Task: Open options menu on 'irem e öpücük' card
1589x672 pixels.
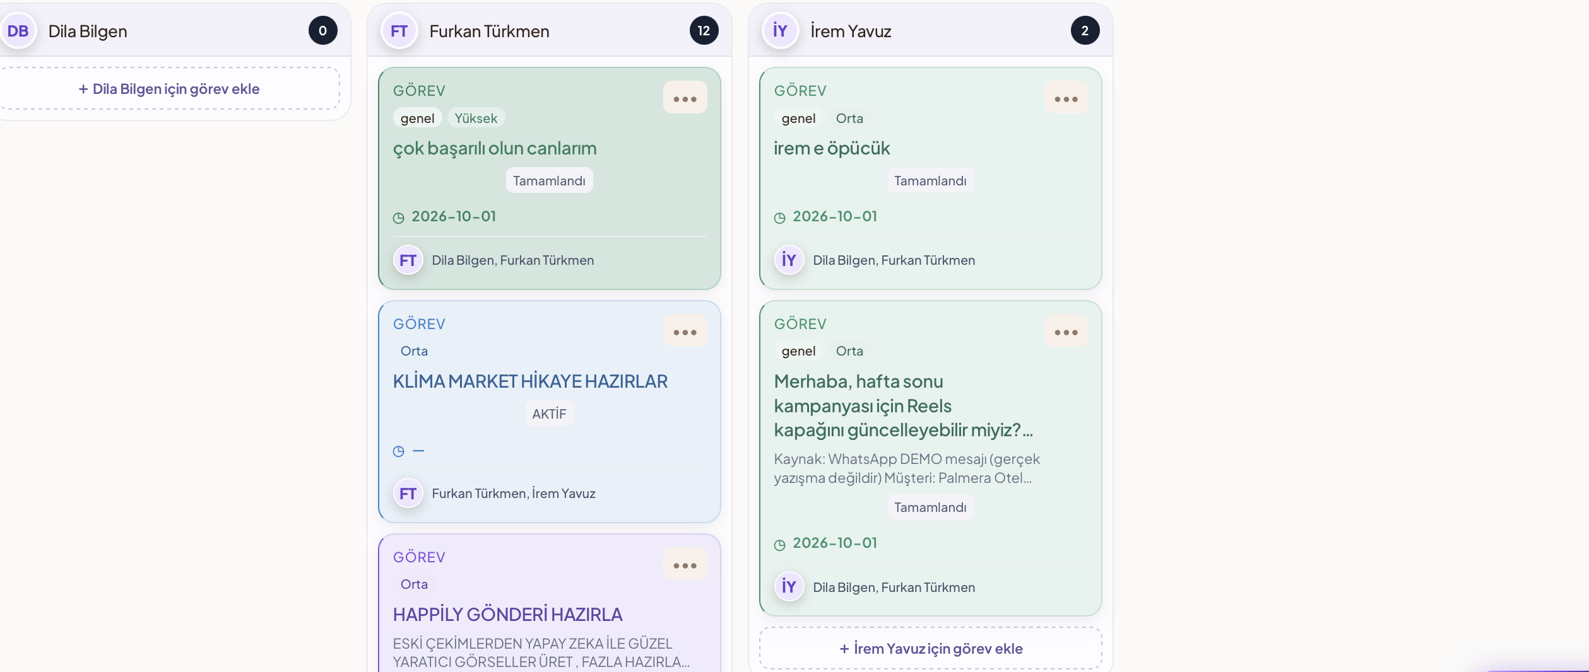Action: (1066, 98)
